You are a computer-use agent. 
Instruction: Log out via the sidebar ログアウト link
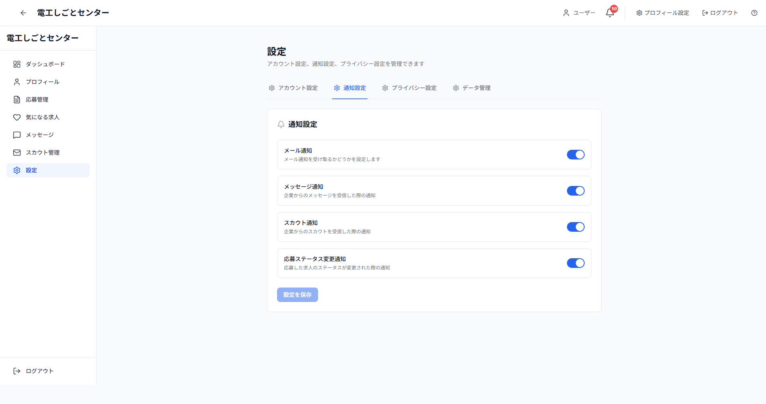[x=34, y=371]
